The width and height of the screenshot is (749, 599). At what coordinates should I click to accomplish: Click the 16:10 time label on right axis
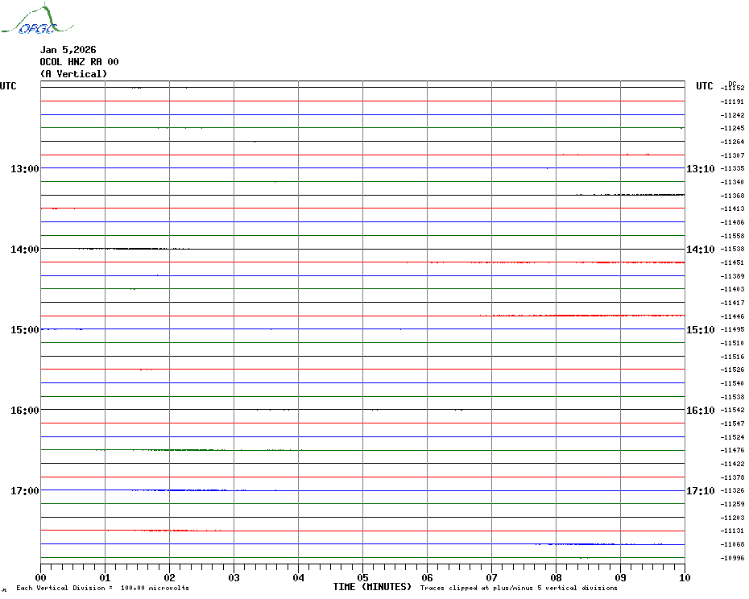coord(700,411)
